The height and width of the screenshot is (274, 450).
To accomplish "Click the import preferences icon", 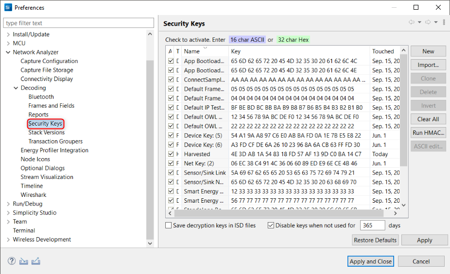I will (x=24, y=261).
